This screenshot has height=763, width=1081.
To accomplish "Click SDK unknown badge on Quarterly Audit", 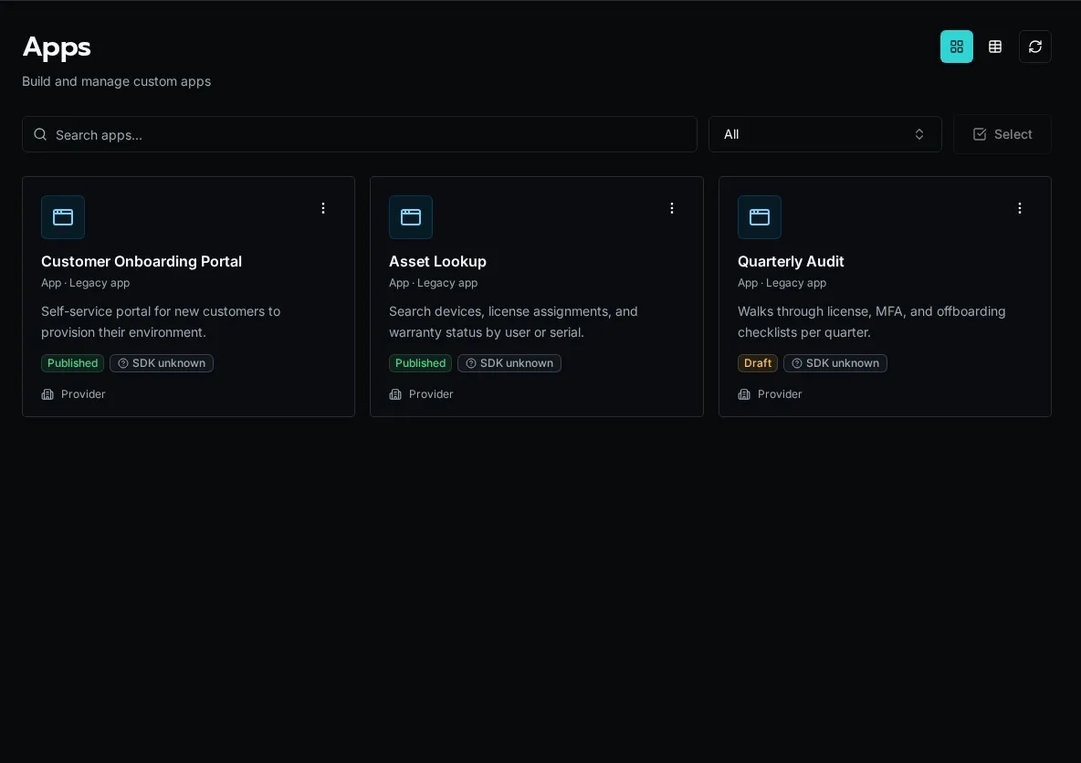I will pyautogui.click(x=834, y=363).
